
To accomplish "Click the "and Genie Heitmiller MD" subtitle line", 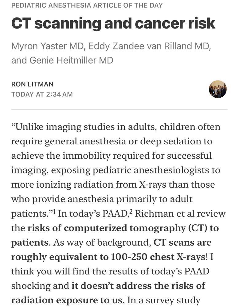I will tap(62, 60).
